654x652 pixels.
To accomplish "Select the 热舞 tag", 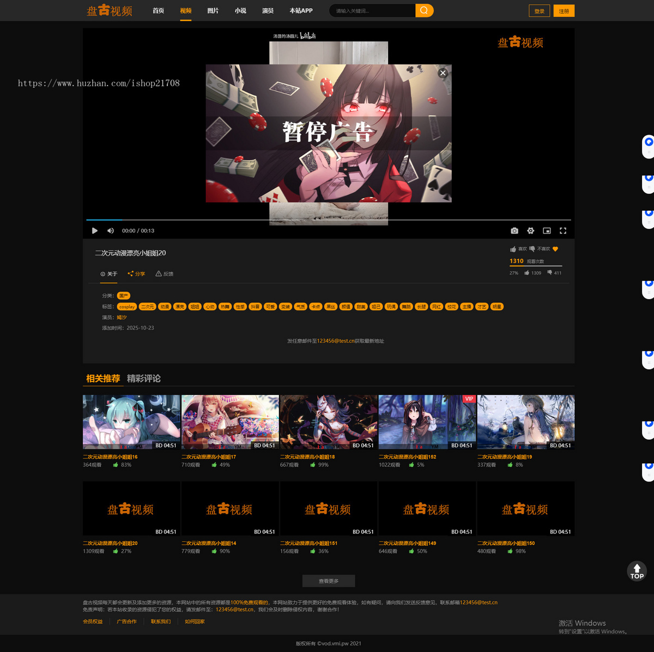I will [225, 307].
